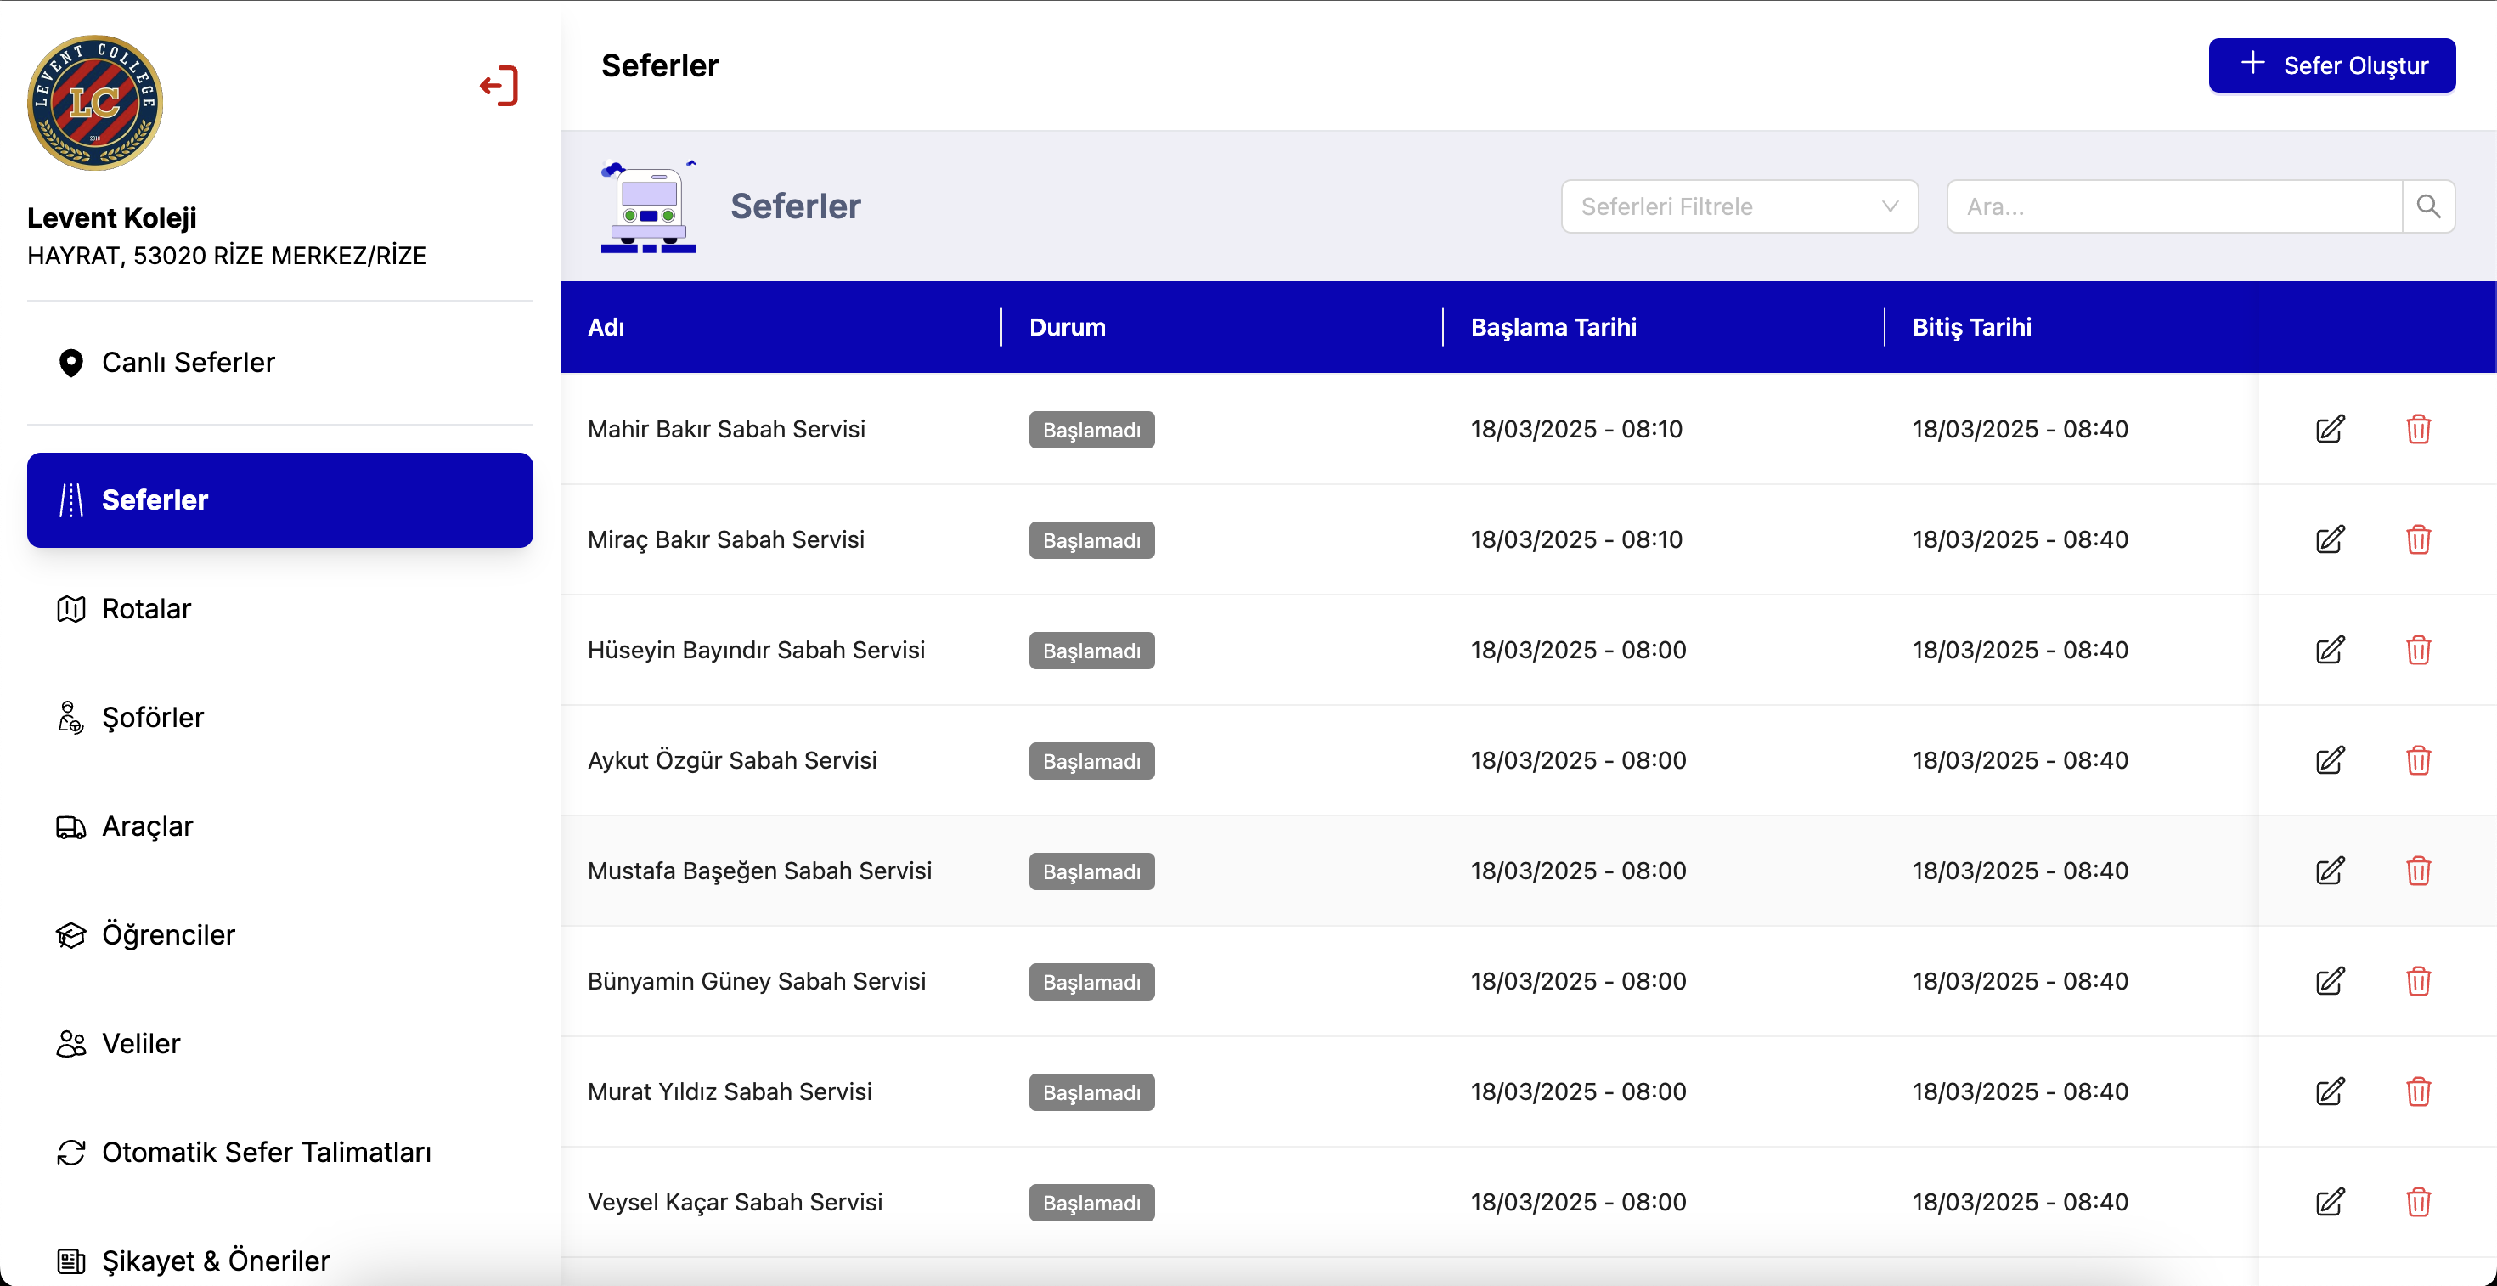Go to Rotalar menu item
The width and height of the screenshot is (2497, 1286).
pyautogui.click(x=146, y=608)
